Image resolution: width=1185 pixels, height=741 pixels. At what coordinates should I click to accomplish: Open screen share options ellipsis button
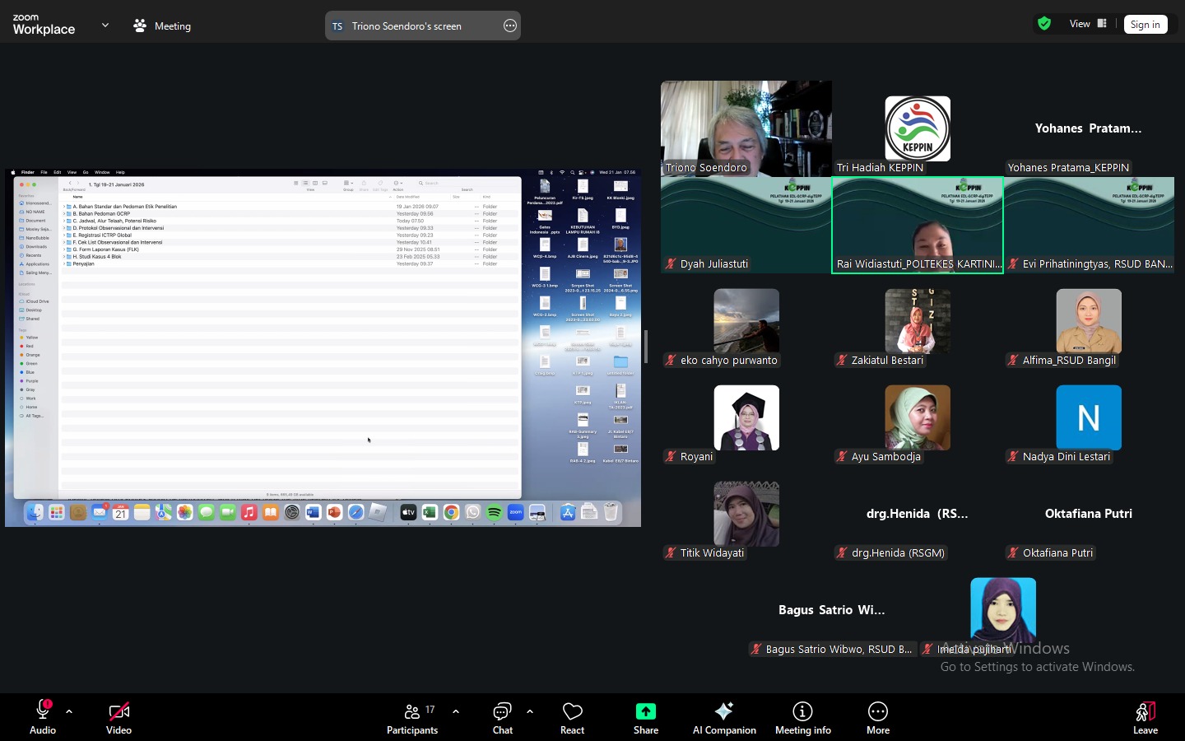510,26
